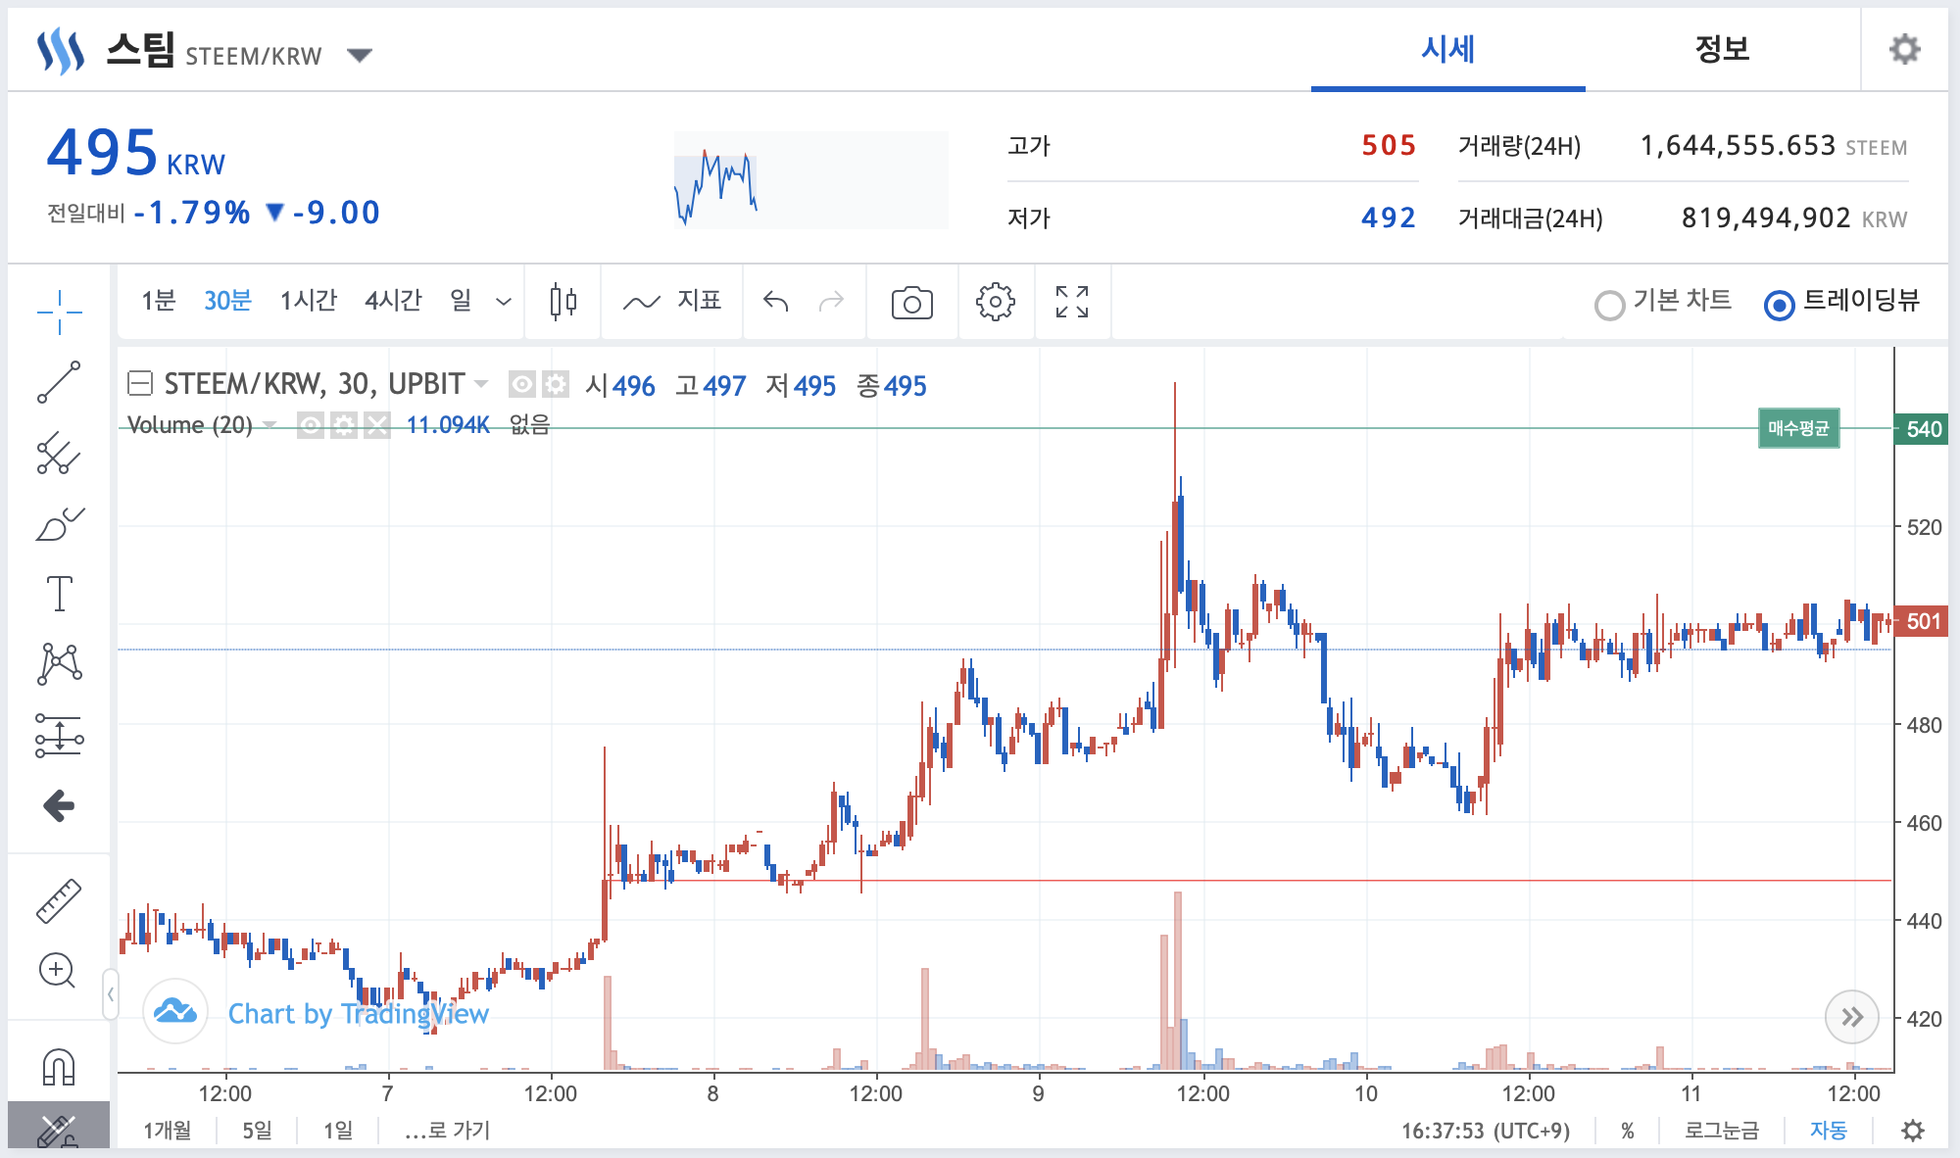Select the 트레이딩뷰 radio button
Screen dimensions: 1960x1158
[1779, 306]
